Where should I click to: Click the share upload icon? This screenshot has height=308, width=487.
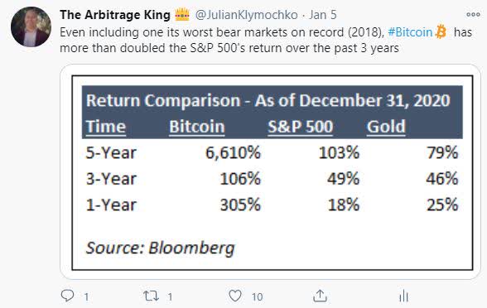[320, 296]
